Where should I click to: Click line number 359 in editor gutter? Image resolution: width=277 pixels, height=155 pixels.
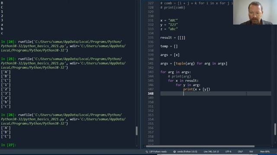[151, 141]
